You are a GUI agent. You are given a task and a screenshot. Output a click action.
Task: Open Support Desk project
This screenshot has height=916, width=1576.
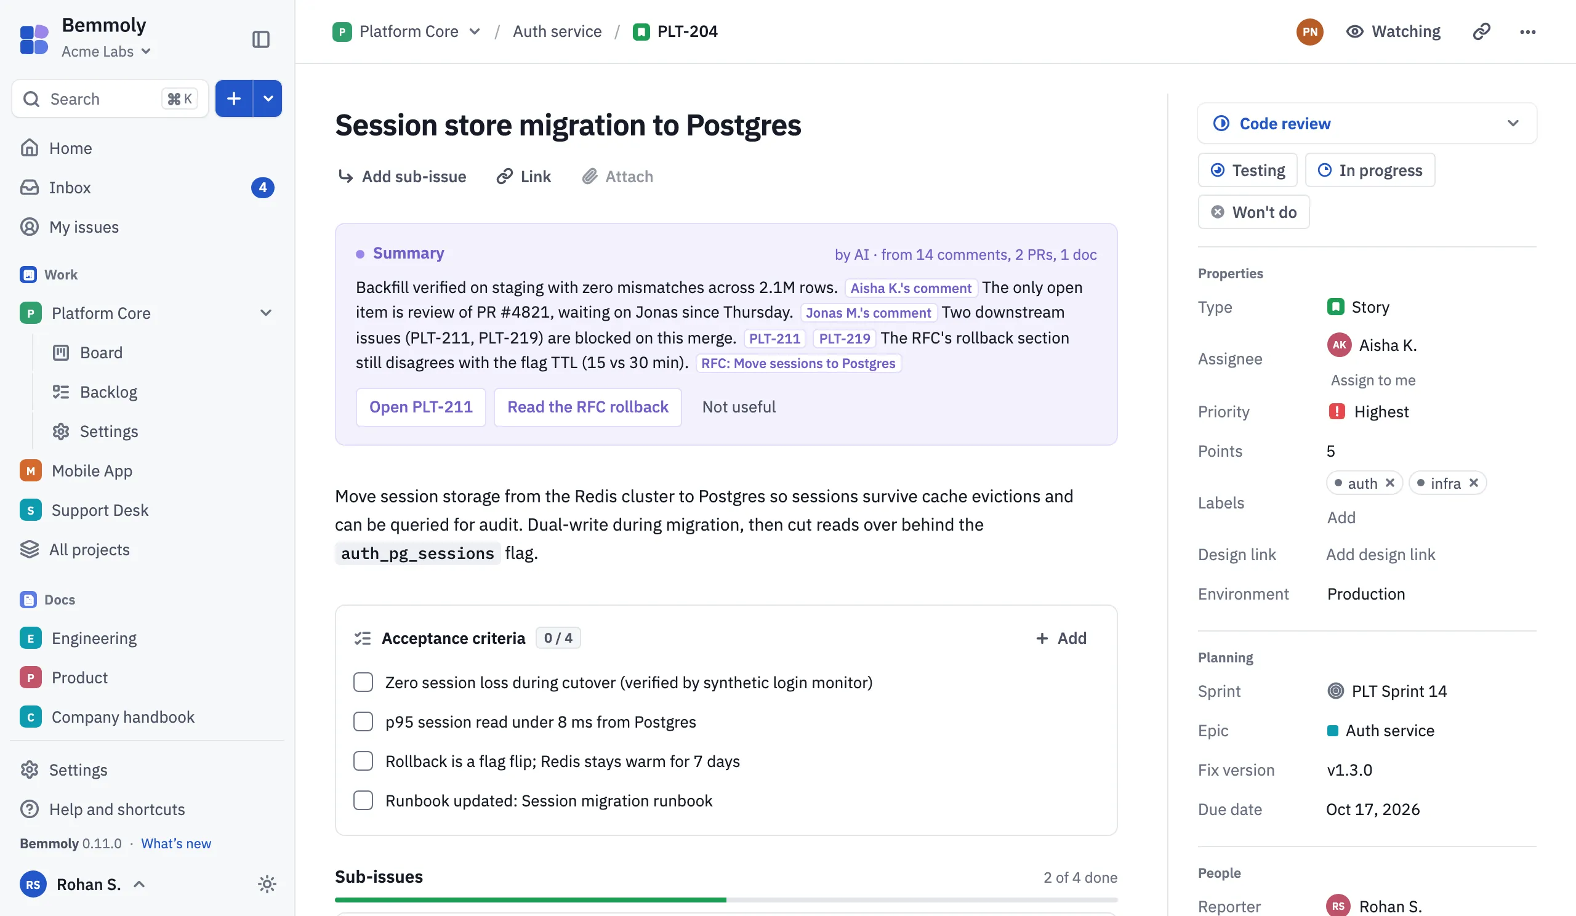pyautogui.click(x=147, y=510)
